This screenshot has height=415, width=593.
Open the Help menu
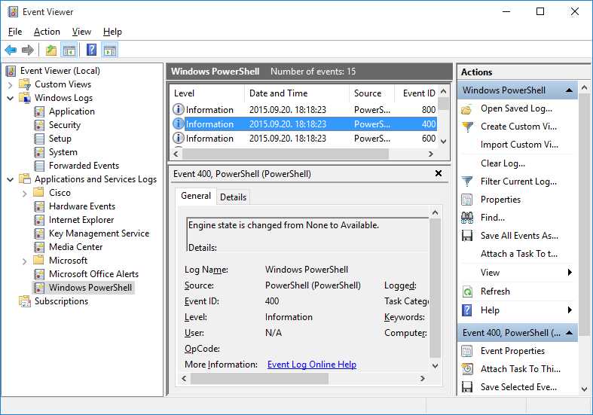click(x=112, y=32)
